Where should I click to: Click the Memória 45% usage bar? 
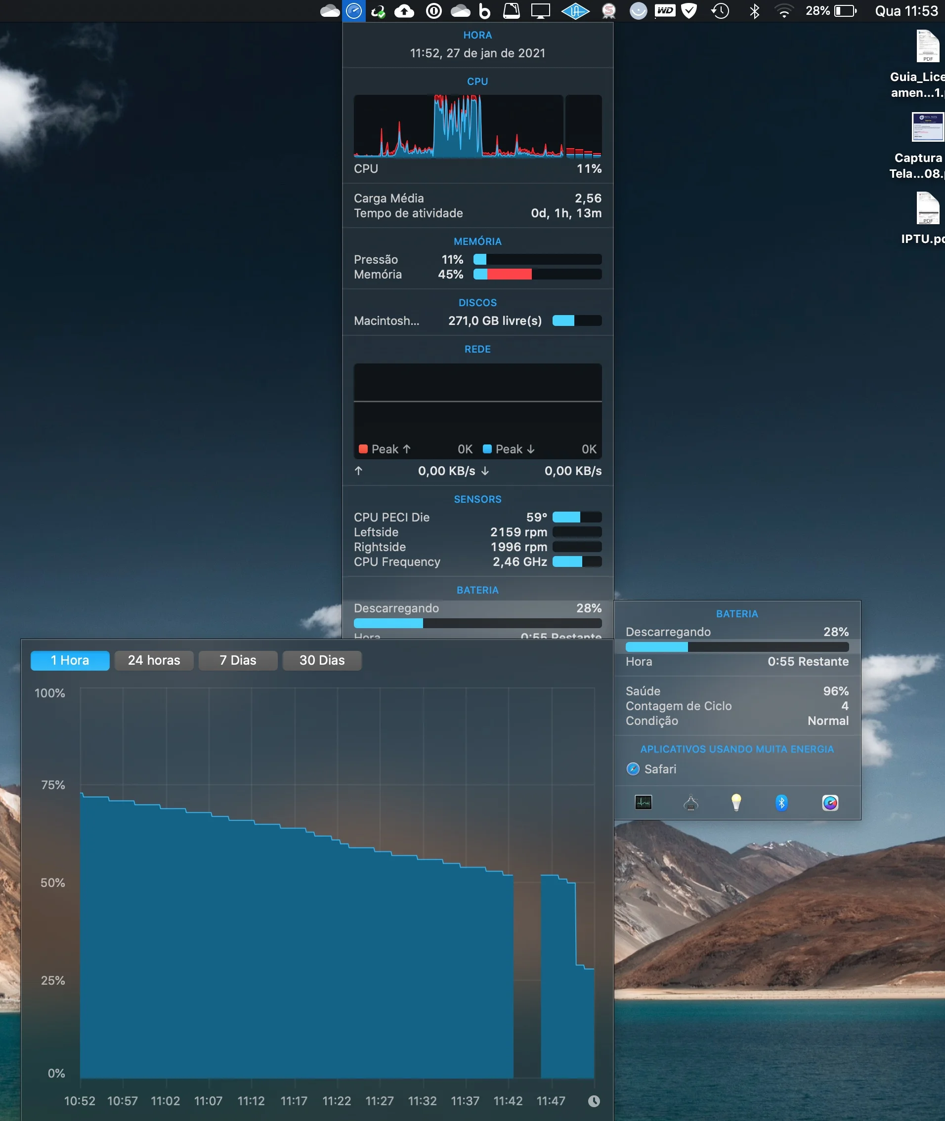pyautogui.click(x=537, y=275)
